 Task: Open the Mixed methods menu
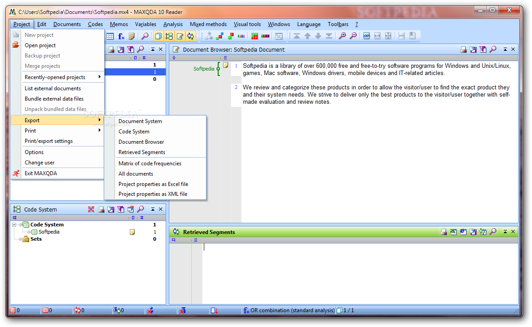point(208,24)
